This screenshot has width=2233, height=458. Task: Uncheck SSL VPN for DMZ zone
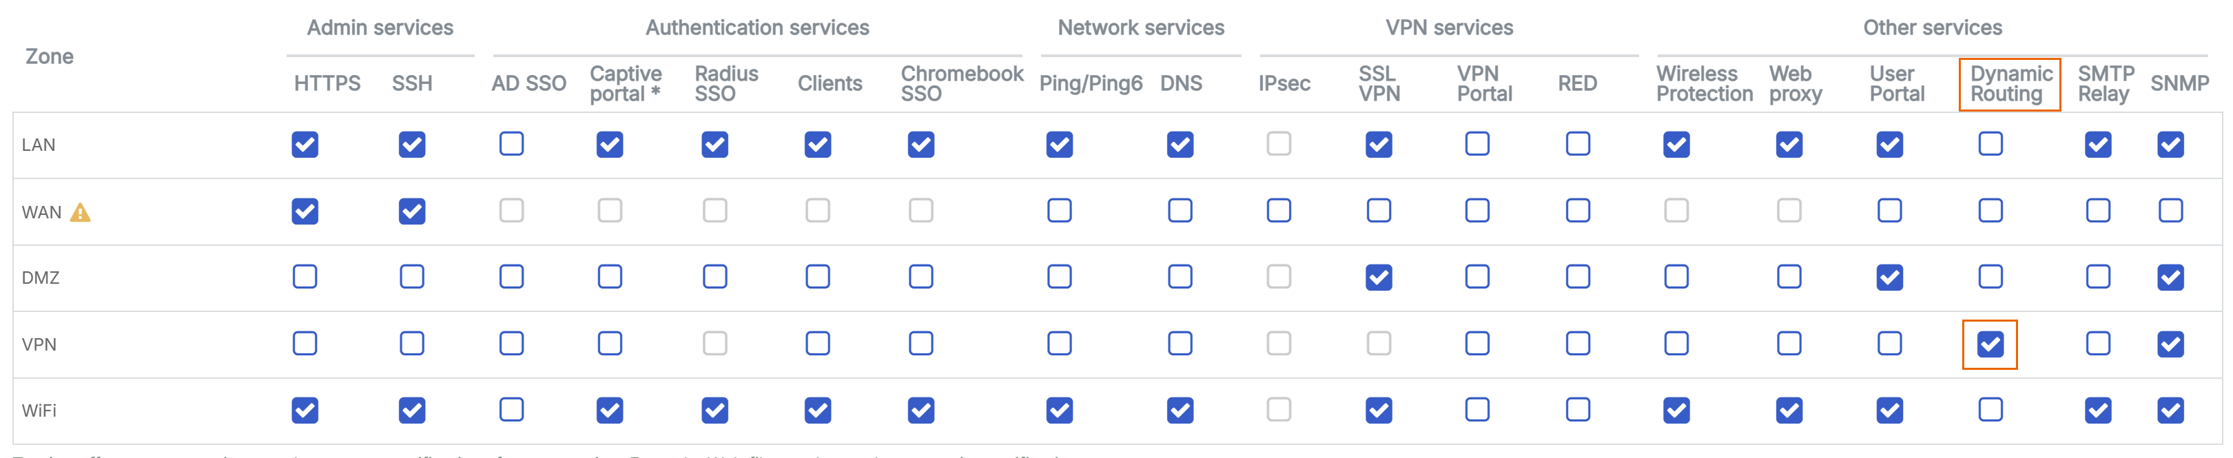tap(1378, 278)
